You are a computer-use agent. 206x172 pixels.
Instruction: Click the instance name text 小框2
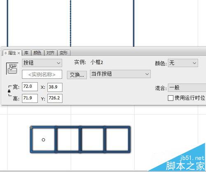point(97,63)
